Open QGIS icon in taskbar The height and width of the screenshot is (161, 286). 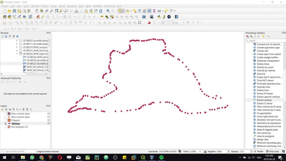(x=143, y=157)
